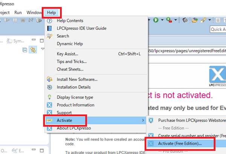Screen dimensions: 226x154
Task: Expand the Activate submenu arrow
Action: pos(142,120)
